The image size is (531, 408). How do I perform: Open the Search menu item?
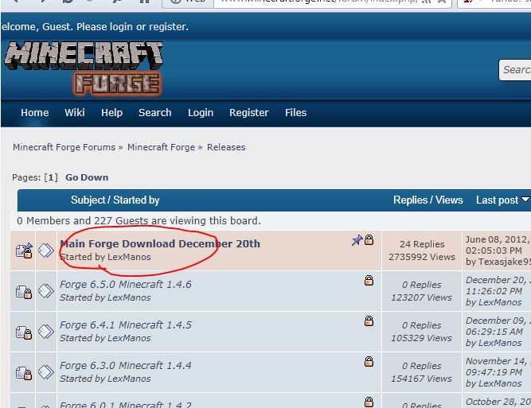pos(154,113)
